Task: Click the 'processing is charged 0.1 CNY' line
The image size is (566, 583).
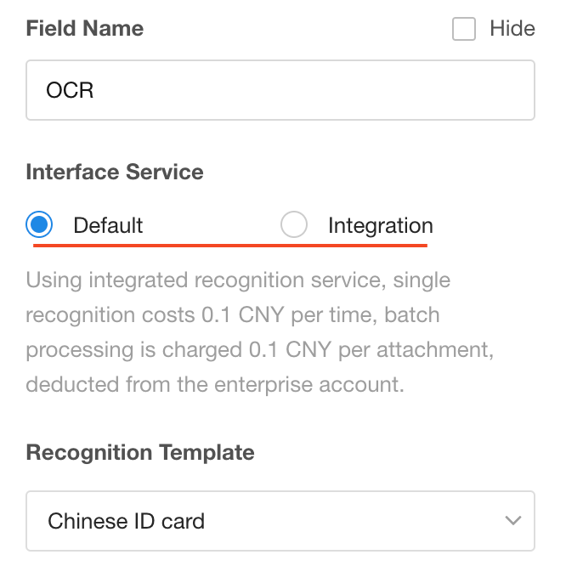Action: pos(246,349)
